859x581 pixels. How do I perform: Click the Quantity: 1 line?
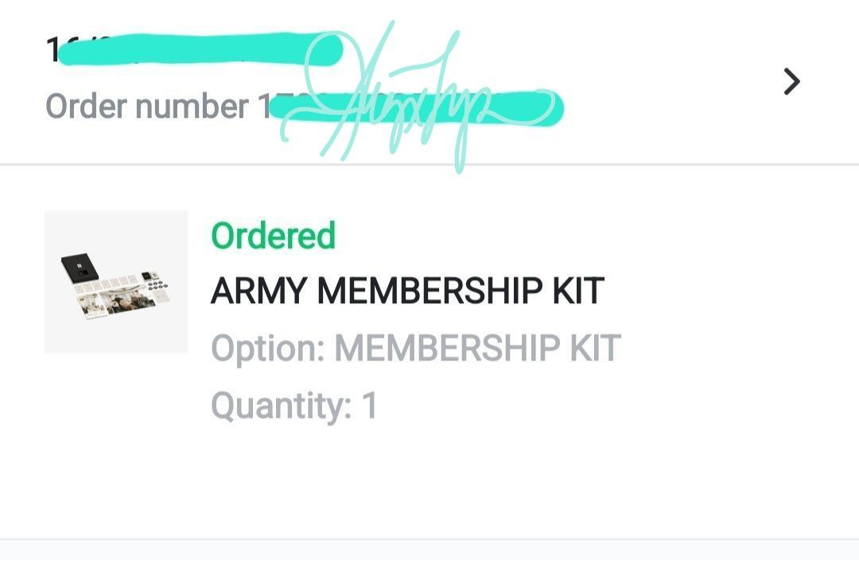click(x=293, y=405)
